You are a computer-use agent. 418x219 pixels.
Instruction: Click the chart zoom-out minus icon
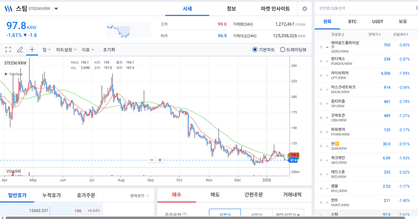(152, 160)
